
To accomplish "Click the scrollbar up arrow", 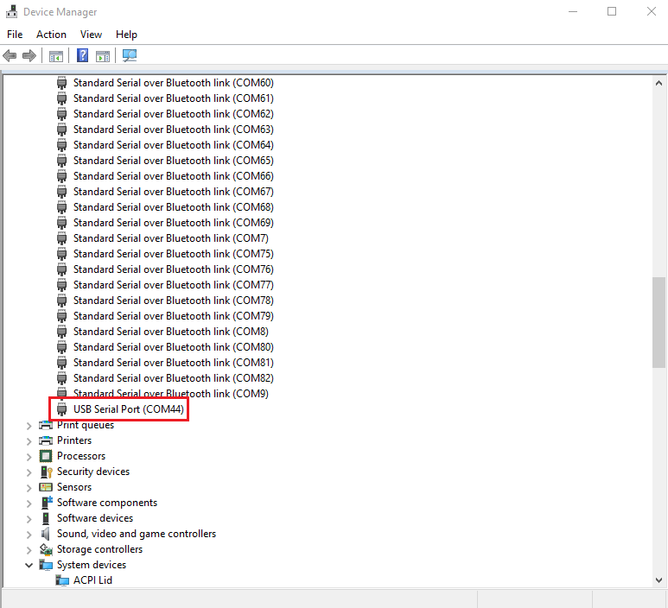I will click(x=658, y=83).
